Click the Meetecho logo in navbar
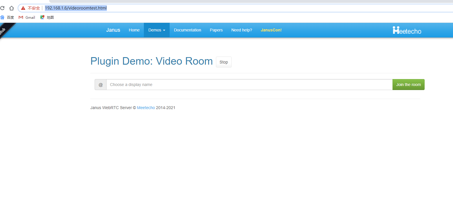Screen dimensions: 453x217 click(407, 30)
